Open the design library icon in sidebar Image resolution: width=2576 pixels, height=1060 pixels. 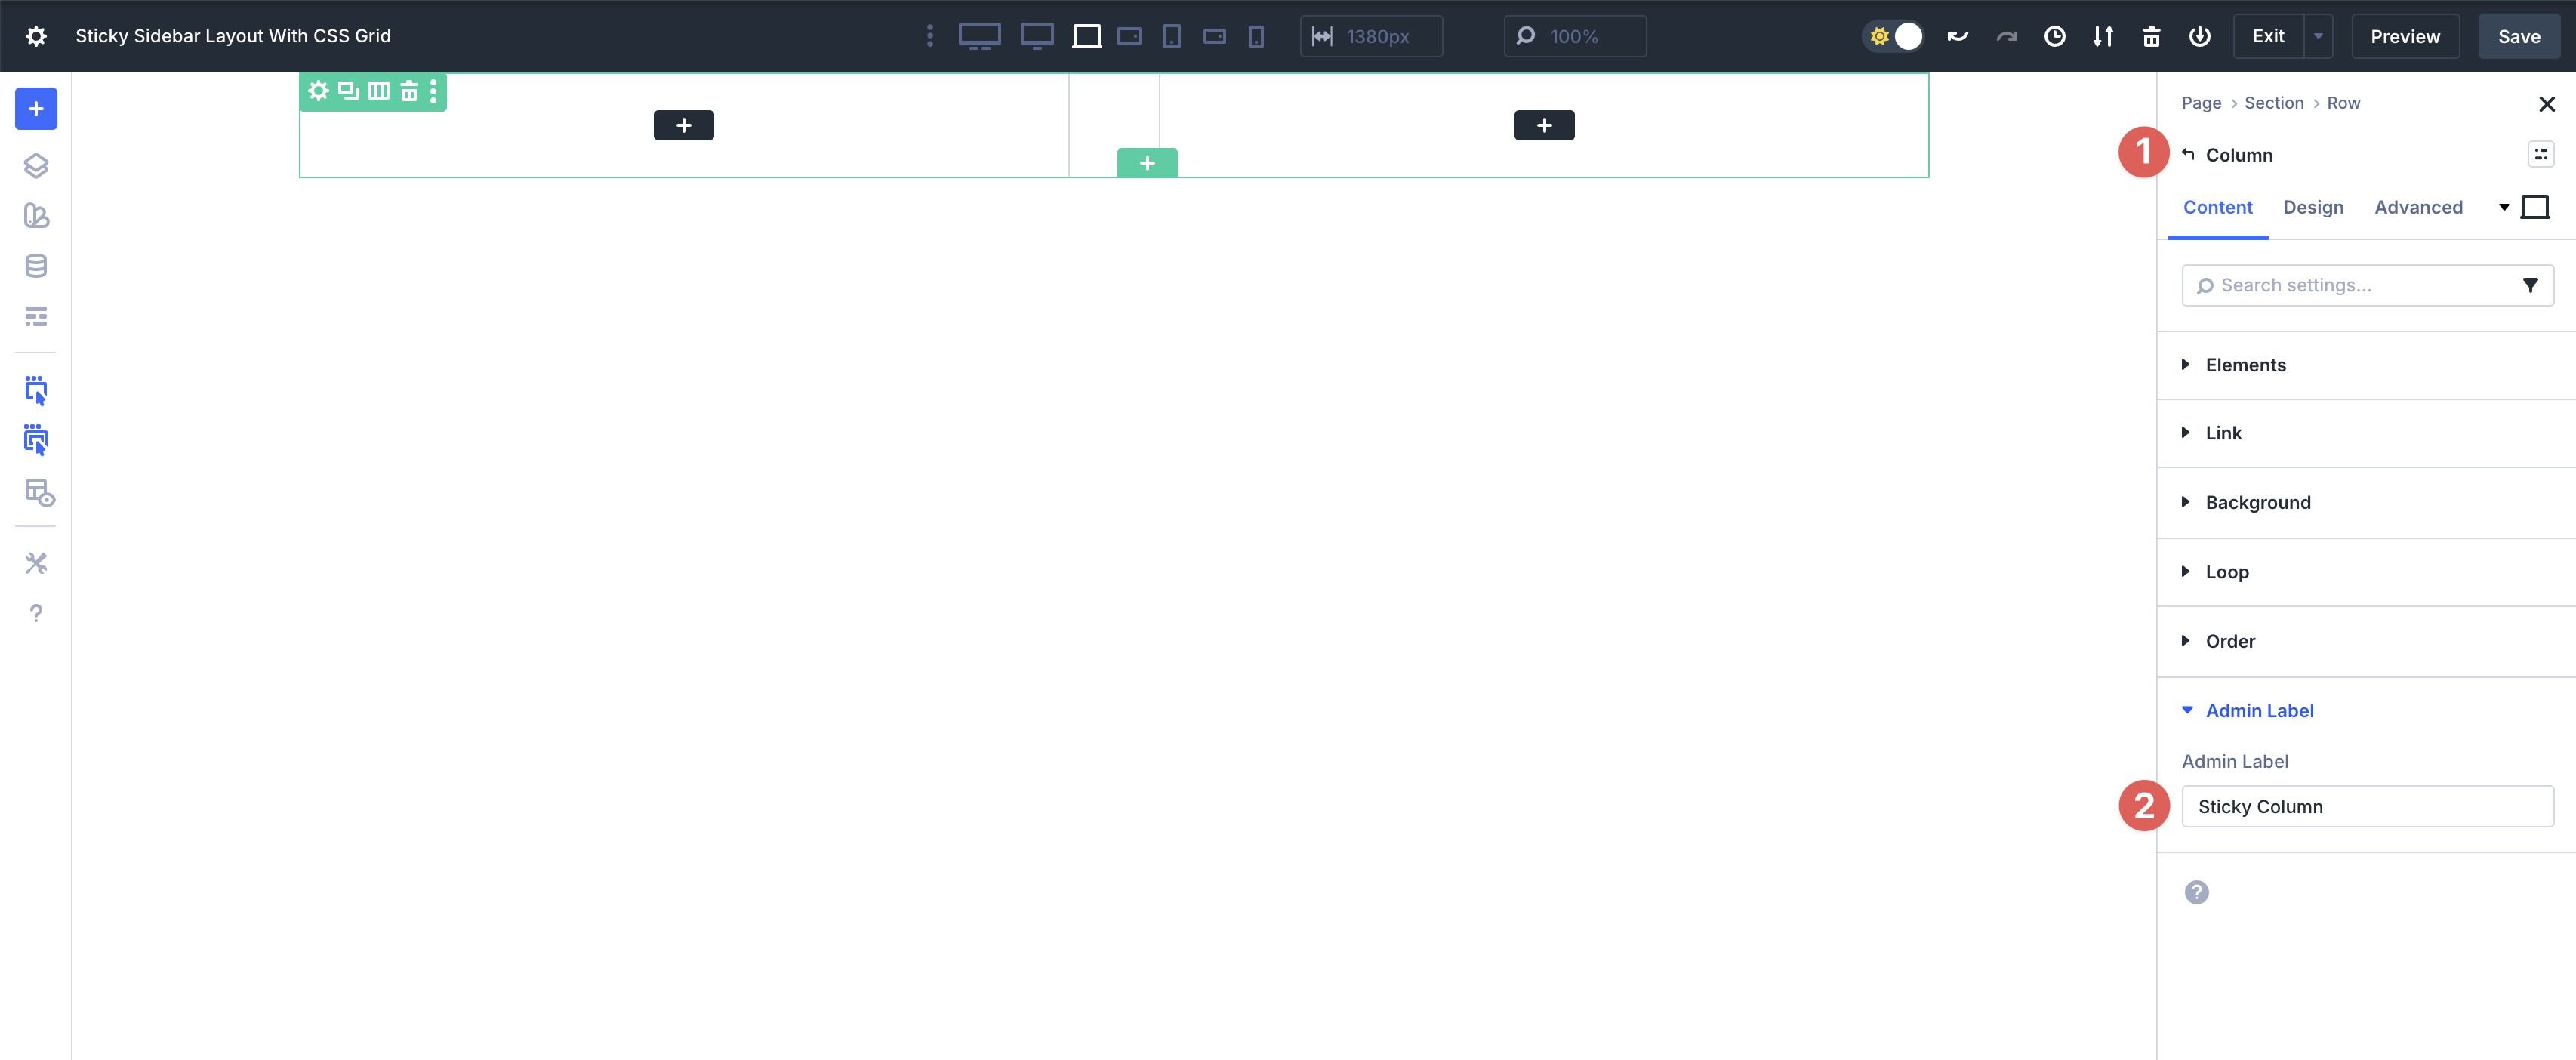[36, 215]
